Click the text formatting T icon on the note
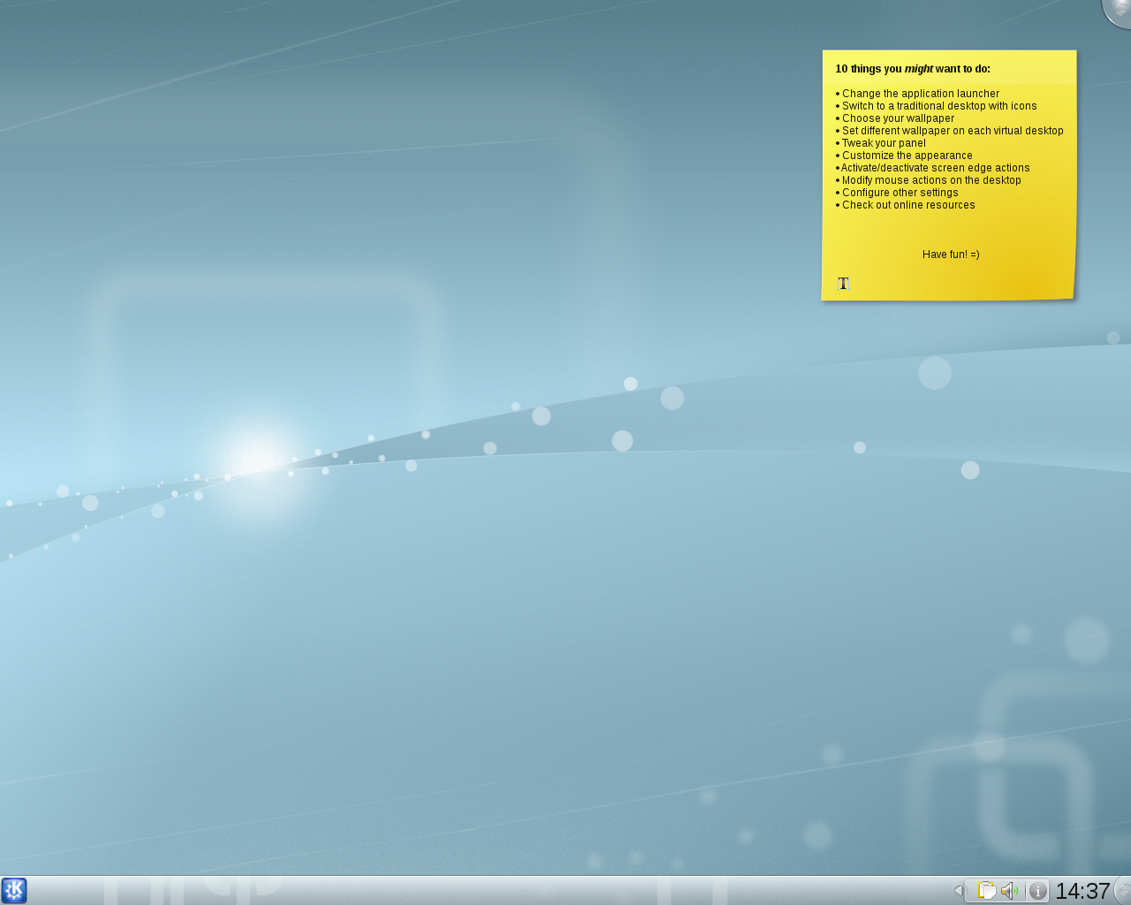 (843, 284)
